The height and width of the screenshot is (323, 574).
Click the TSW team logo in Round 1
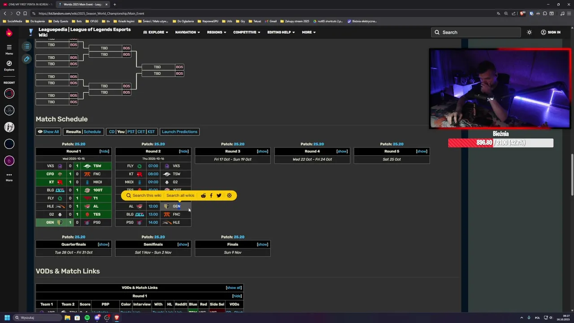pos(87,166)
